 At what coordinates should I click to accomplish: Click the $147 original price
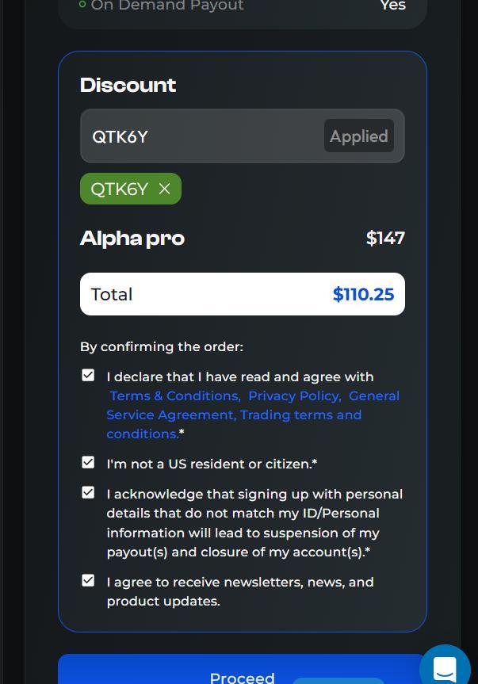pyautogui.click(x=385, y=238)
